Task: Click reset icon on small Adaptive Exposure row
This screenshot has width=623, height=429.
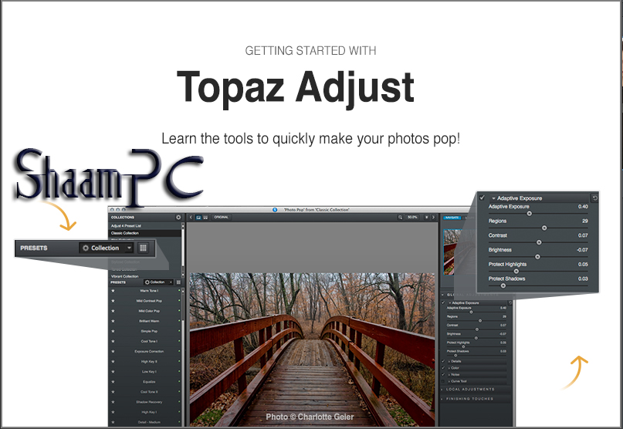Action: [510, 302]
